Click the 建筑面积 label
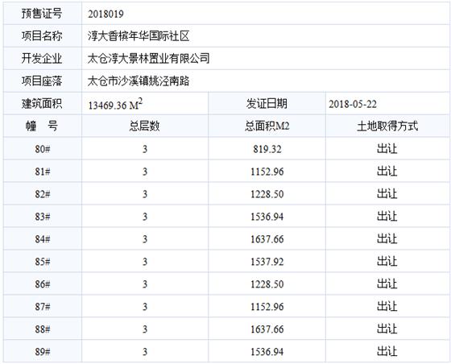 point(42,104)
